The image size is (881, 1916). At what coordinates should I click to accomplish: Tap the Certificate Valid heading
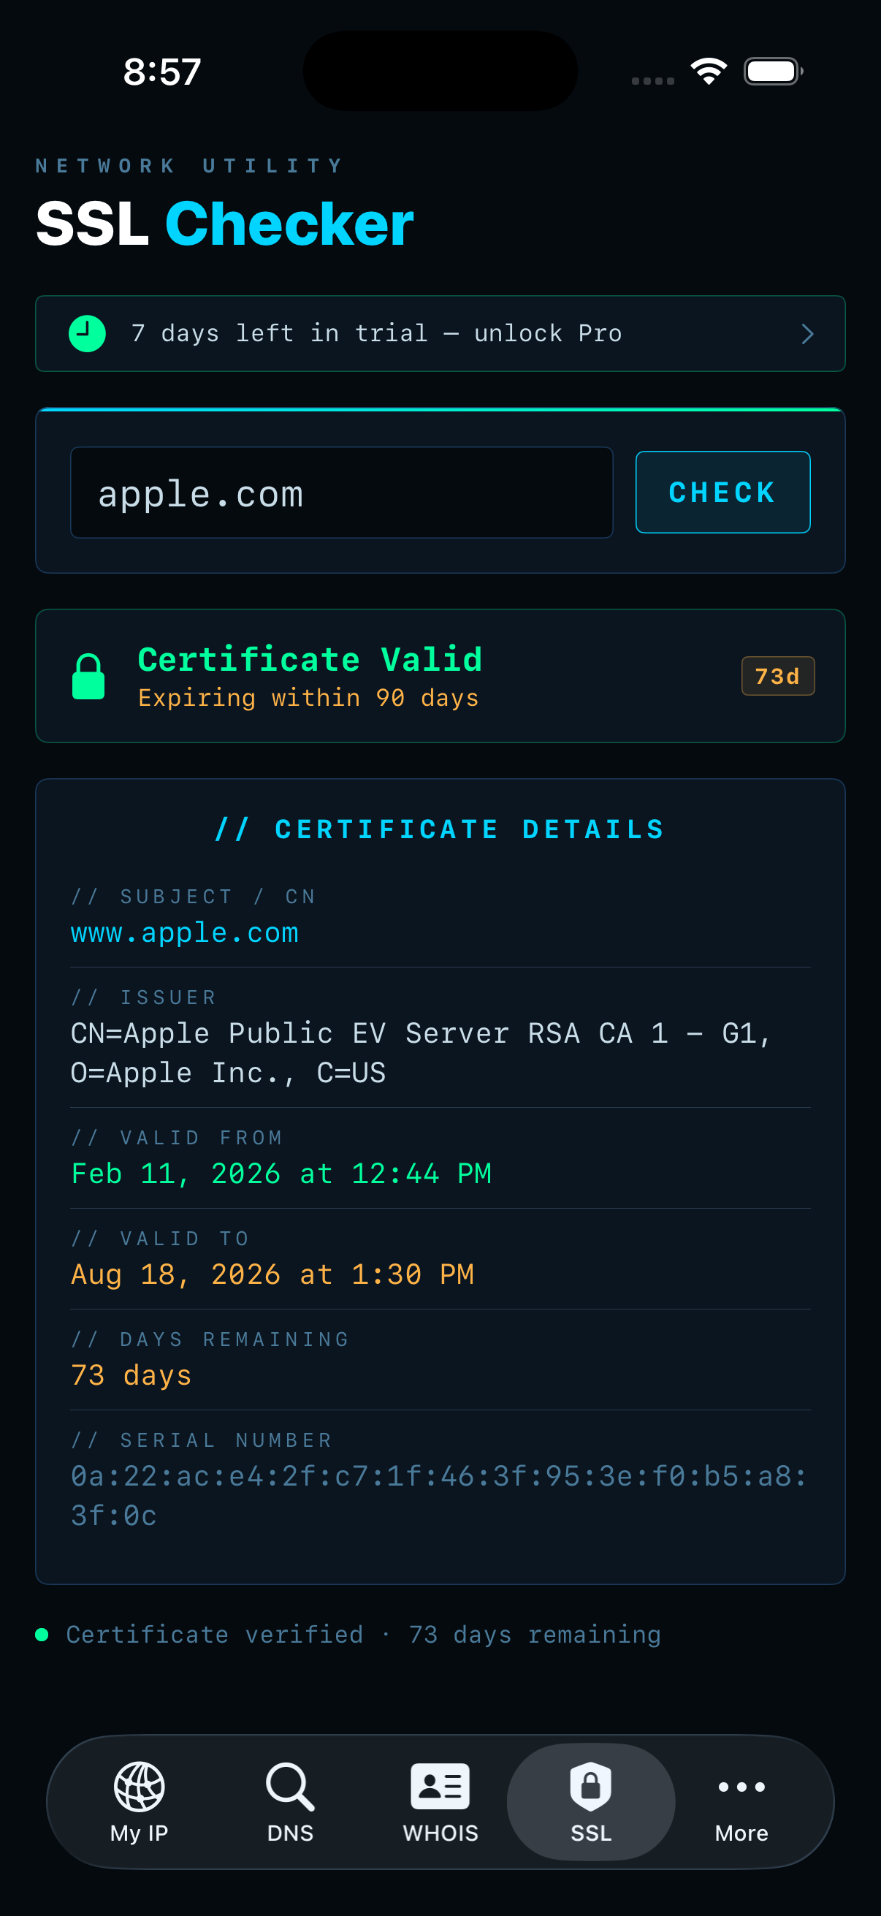tap(310, 659)
